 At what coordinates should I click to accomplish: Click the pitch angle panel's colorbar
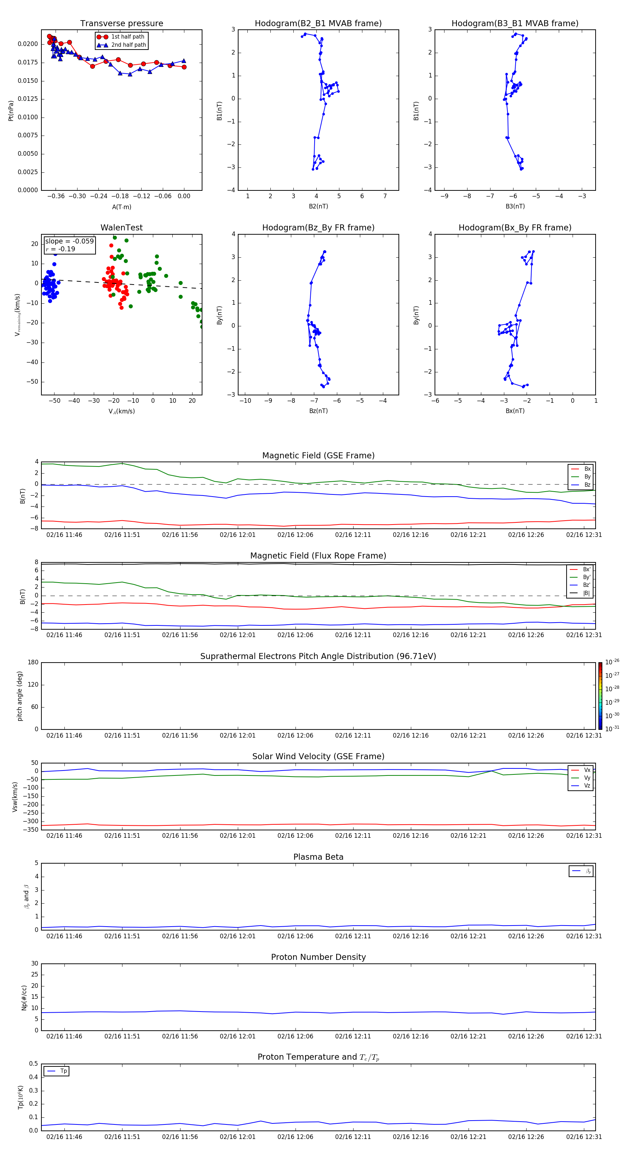[600, 695]
